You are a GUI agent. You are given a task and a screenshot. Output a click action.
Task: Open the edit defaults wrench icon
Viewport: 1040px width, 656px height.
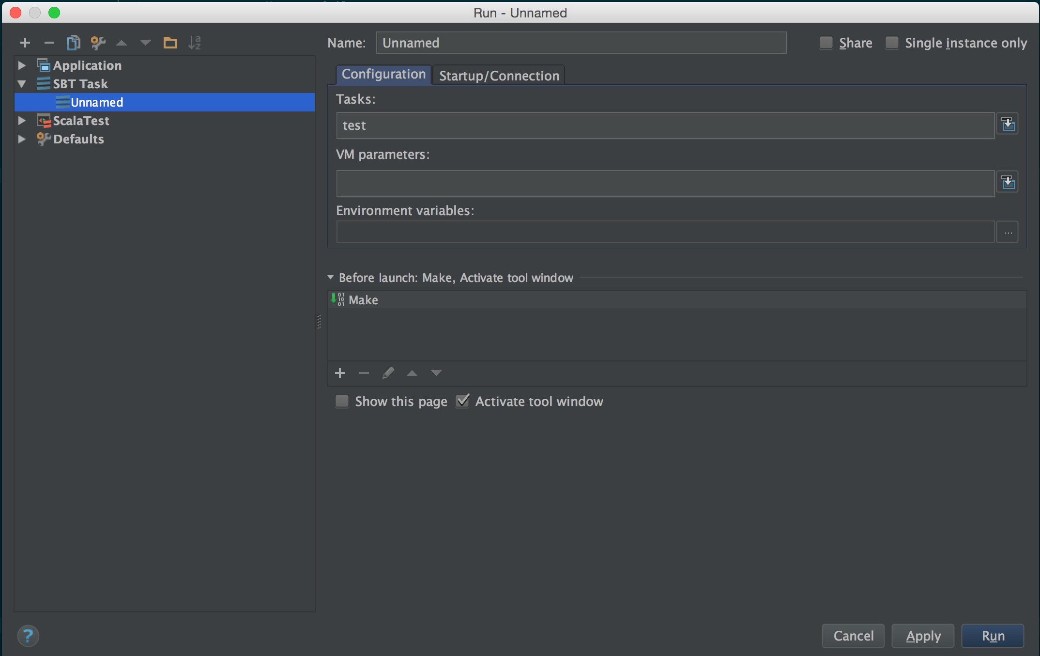[98, 43]
